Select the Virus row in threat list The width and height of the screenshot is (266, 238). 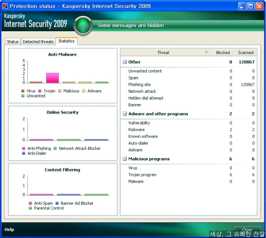pos(189,168)
